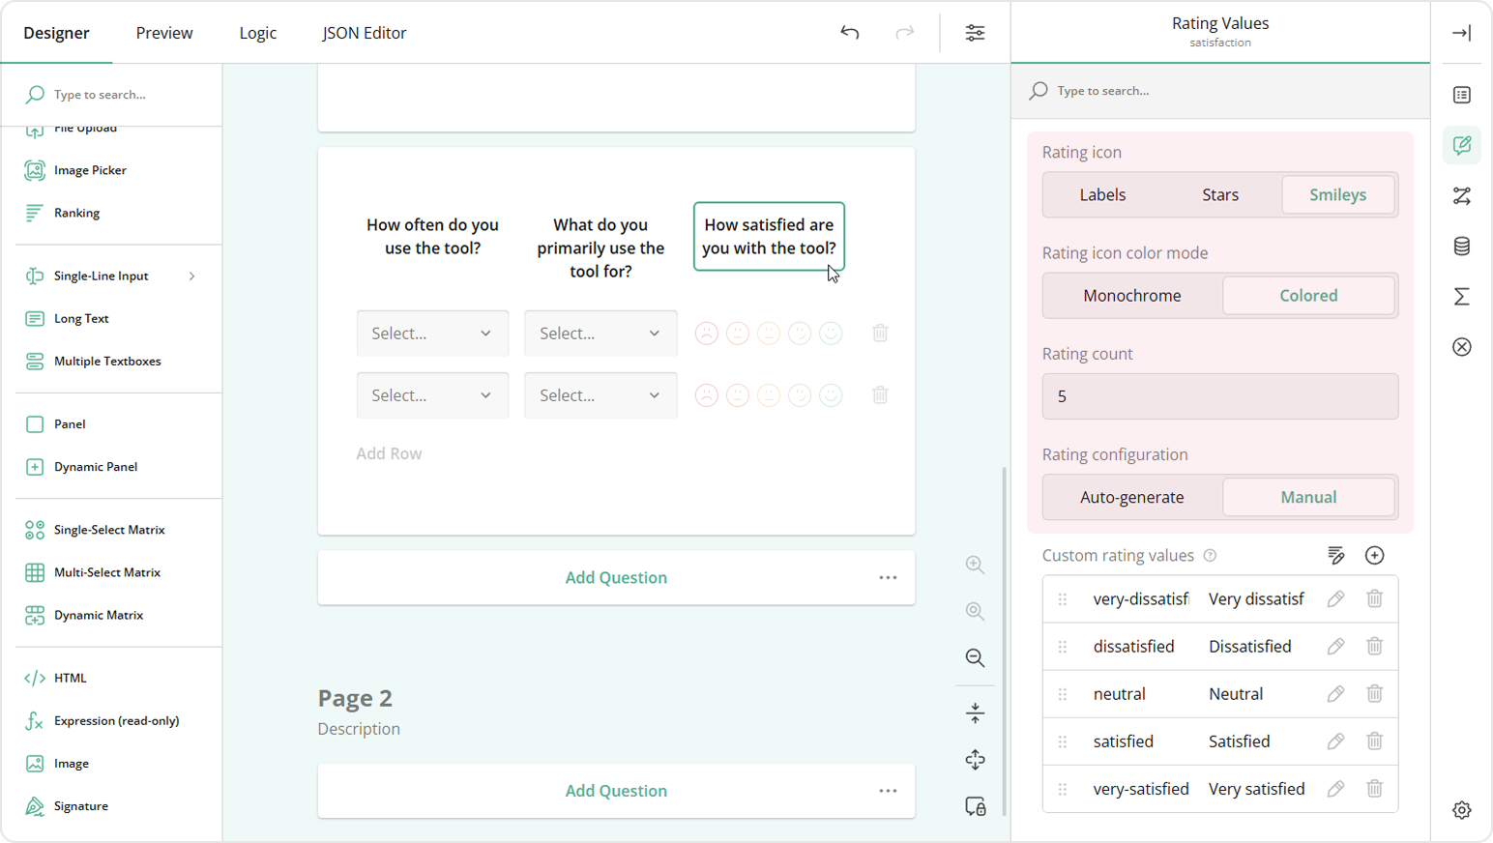Viewport: 1493px width, 843px height.
Task: Collapse the property panel arrow icon
Action: coord(1461,33)
